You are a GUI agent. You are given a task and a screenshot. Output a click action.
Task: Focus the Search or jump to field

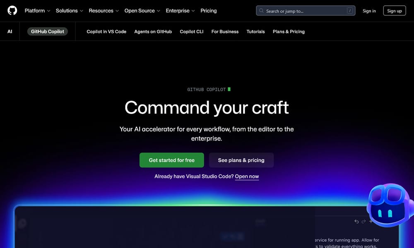[x=306, y=11]
